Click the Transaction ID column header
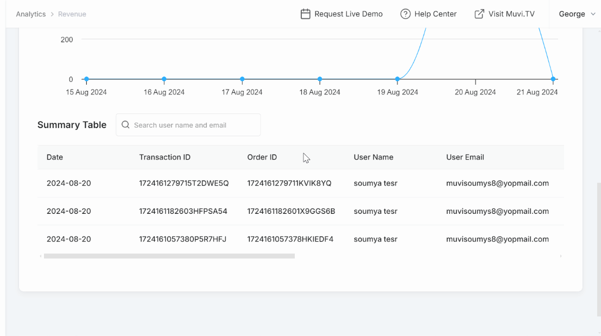Viewport: 601px width, 336px height. (165, 157)
